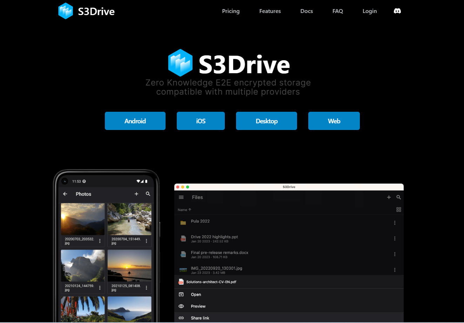Maximize the S3Drive desktop window
Viewport: 464px width, 323px height.
pyautogui.click(x=188, y=187)
